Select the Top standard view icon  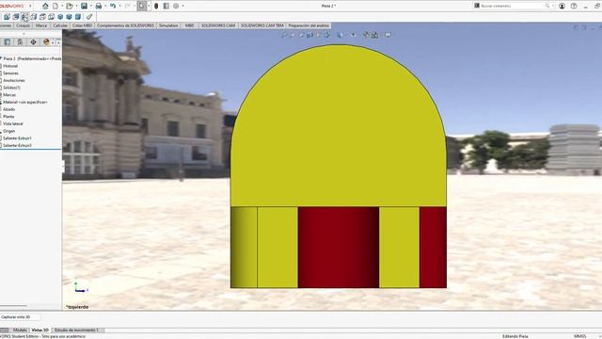coord(42,17)
